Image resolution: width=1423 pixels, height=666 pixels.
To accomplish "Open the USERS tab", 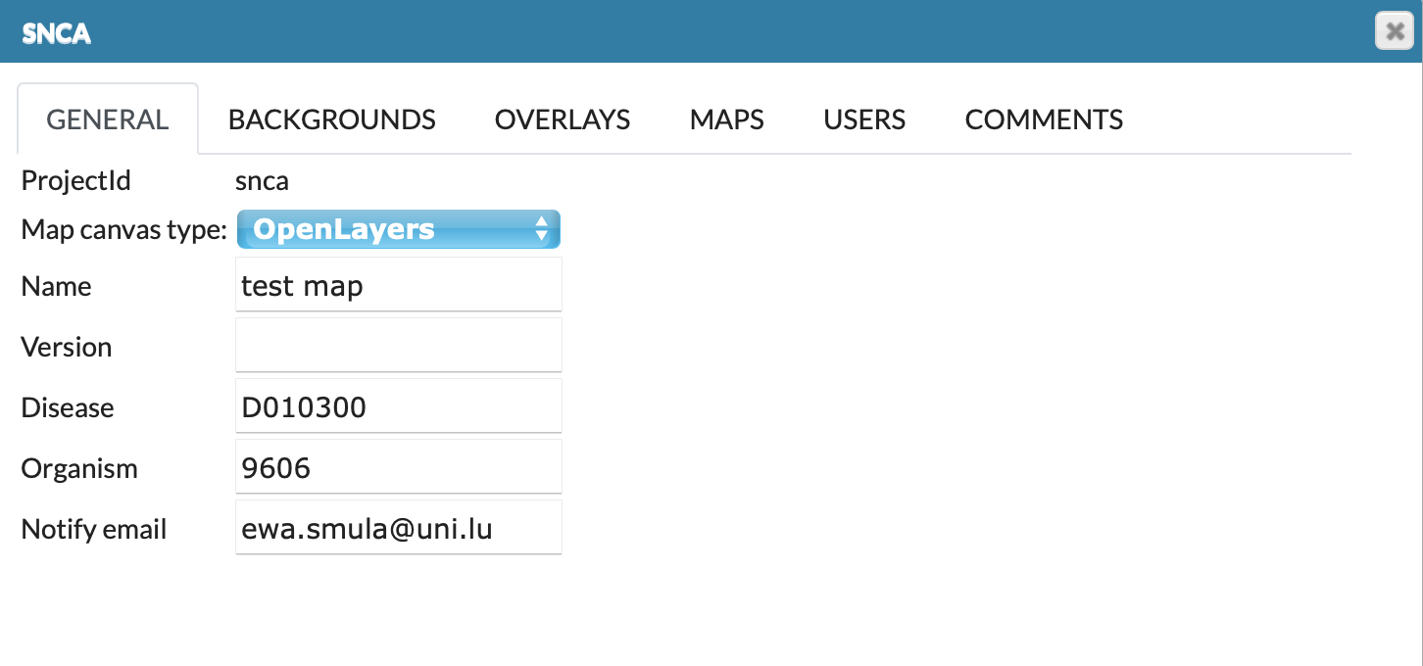I will click(x=863, y=119).
